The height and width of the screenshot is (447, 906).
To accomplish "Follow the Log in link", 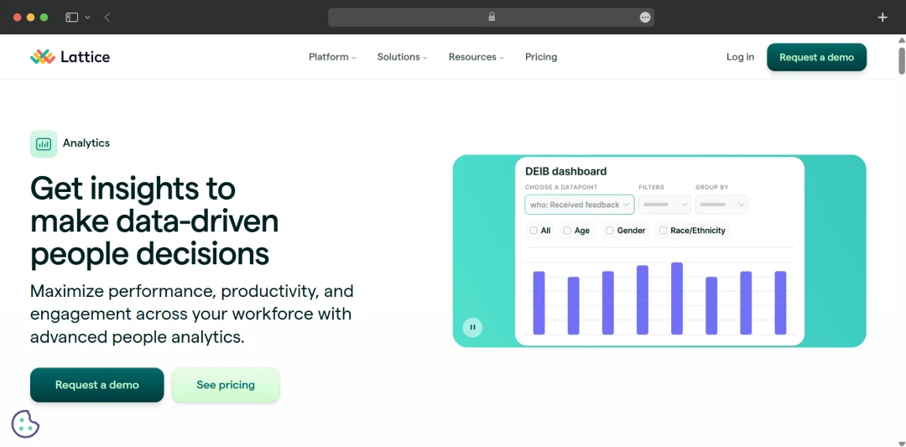I will coord(740,56).
